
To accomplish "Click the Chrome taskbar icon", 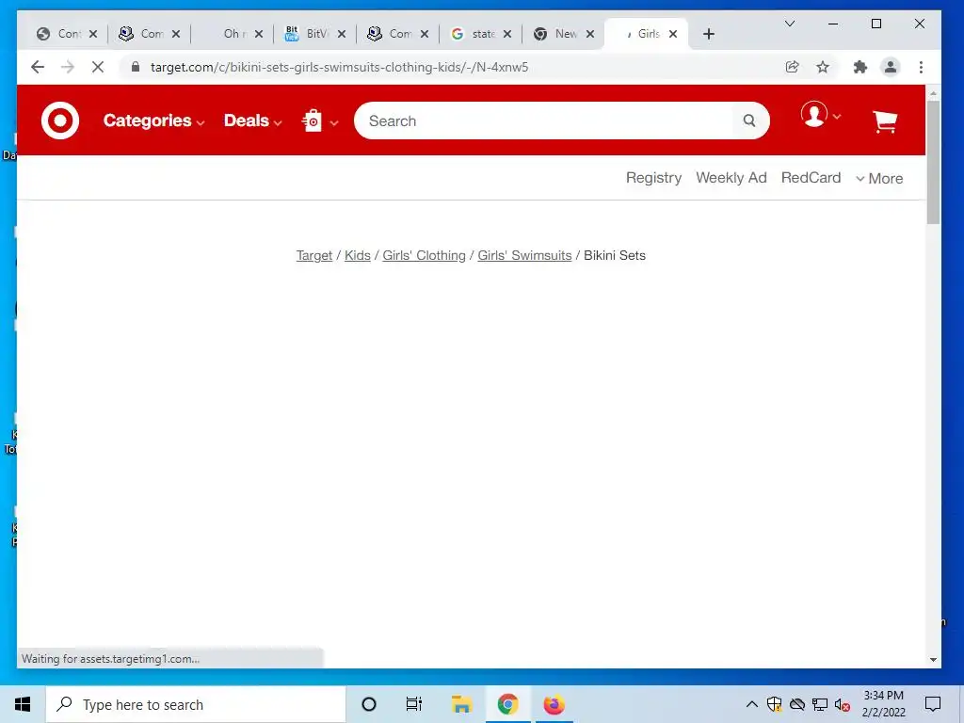I will [507, 704].
